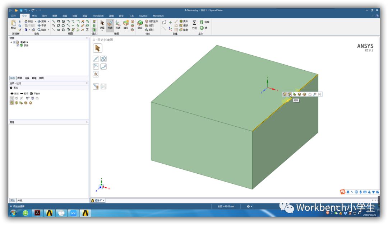
Task: Toggle 3D mode in the 模式 group
Action: [94, 30]
